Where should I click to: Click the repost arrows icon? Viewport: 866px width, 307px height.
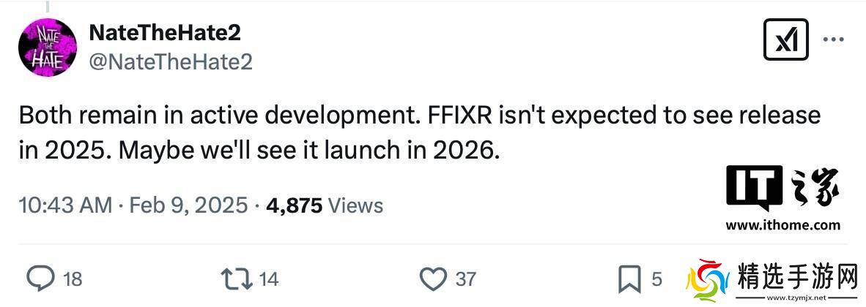click(x=237, y=278)
